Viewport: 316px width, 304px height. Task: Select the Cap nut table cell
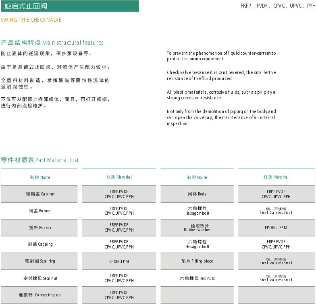40,194
